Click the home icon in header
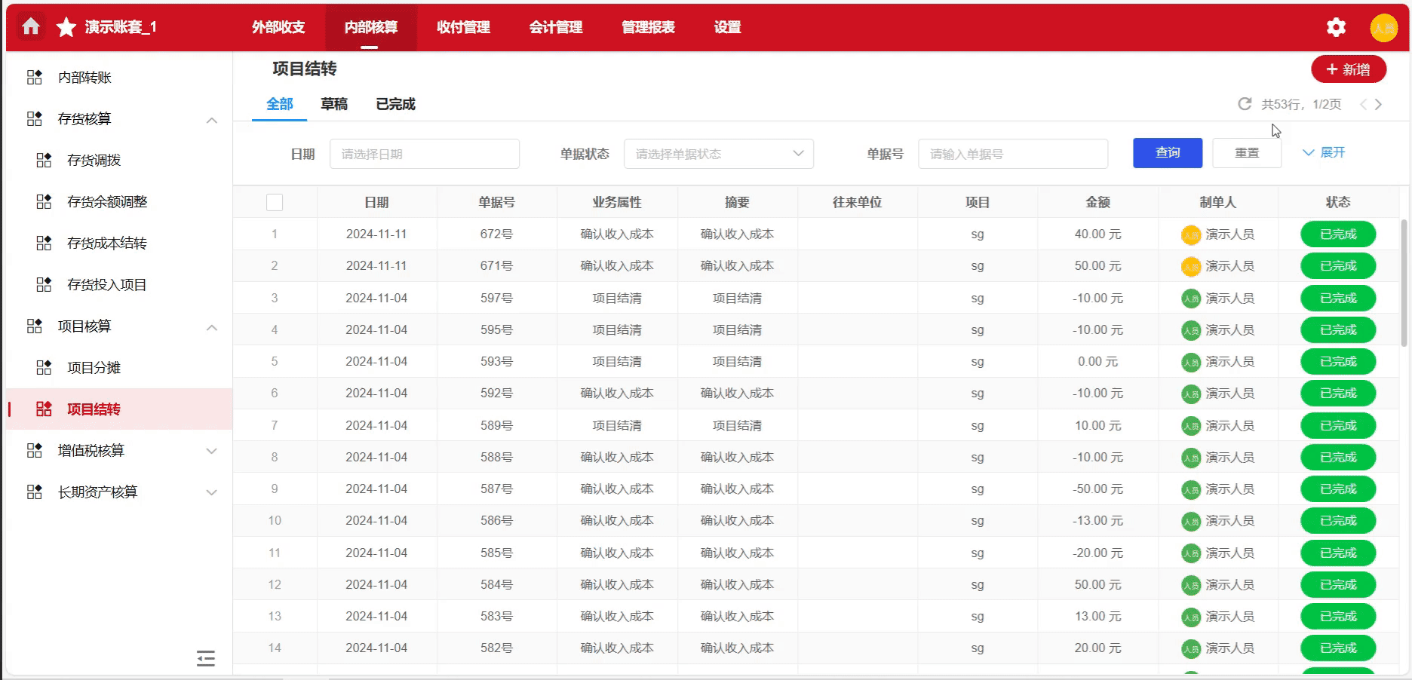The image size is (1412, 680). point(31,27)
